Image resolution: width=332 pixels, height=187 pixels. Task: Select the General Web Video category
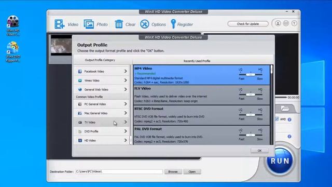[x=102, y=89]
